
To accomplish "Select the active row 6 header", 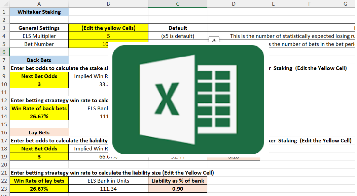I will click(x=5, y=52).
